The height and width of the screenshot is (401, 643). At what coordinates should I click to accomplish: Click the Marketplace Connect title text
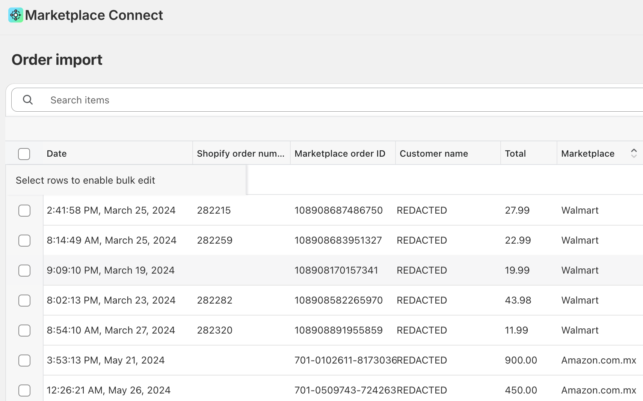[94, 15]
